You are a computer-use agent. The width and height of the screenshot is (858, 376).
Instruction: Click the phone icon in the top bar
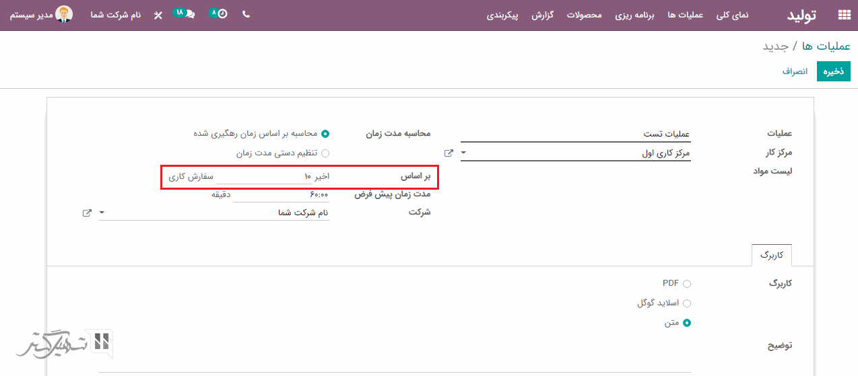pyautogui.click(x=246, y=14)
